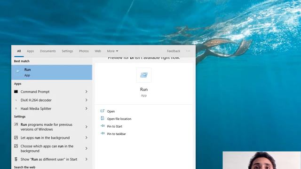Click the Command Prompt icon
Screen dimensions: 301x169
click(16, 92)
